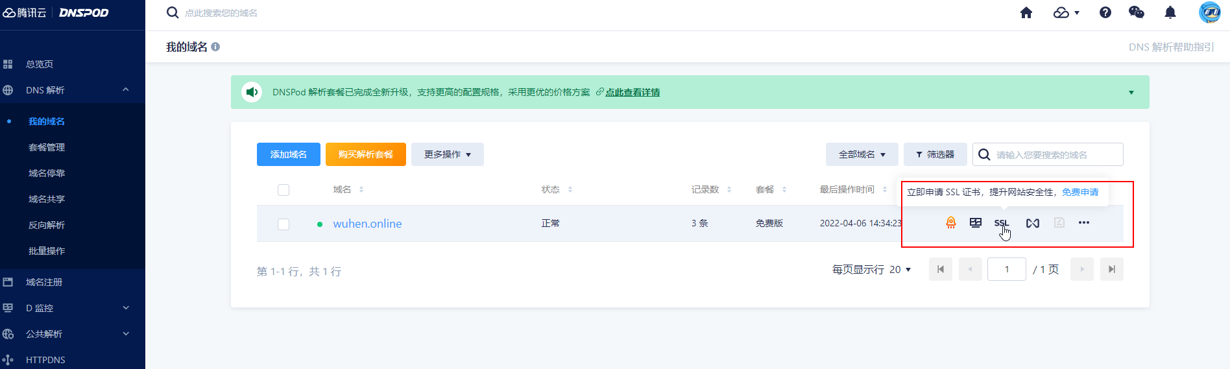The image size is (1230, 369).
Task: Open 套餐管理 in the sidebar
Action: coord(47,147)
